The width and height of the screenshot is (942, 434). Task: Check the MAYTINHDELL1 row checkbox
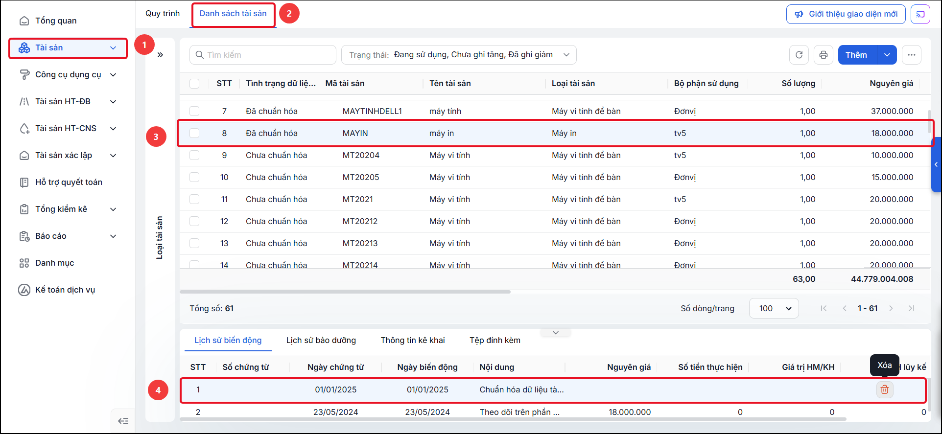tap(194, 111)
